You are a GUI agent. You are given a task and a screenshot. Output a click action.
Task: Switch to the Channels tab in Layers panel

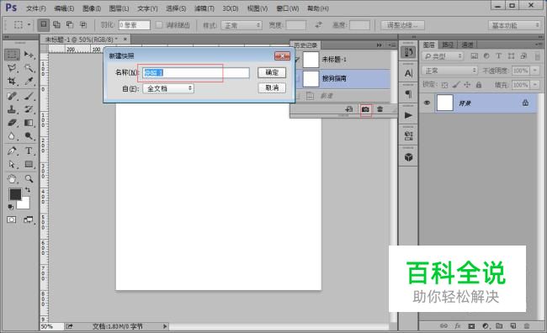(x=467, y=45)
